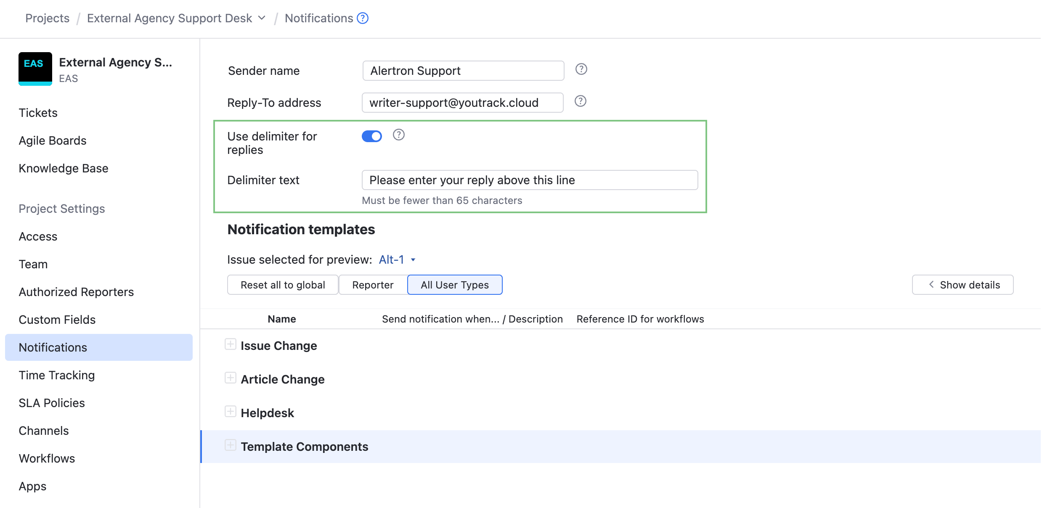Click the EAS project logo
The height and width of the screenshot is (508, 1050).
pos(35,69)
